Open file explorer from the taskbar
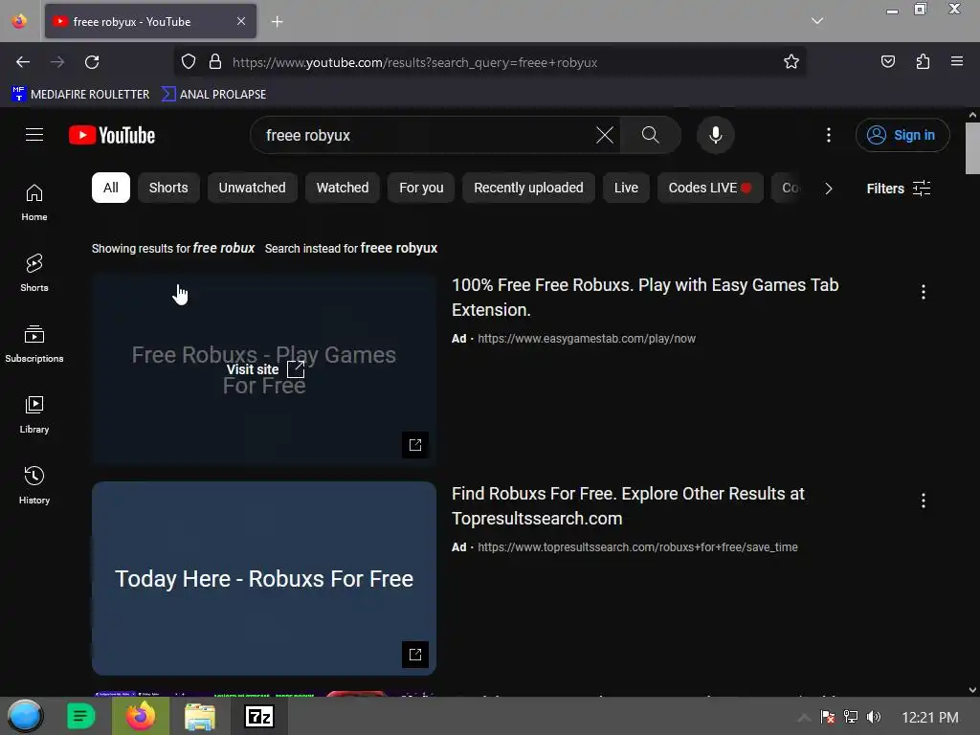 [200, 716]
